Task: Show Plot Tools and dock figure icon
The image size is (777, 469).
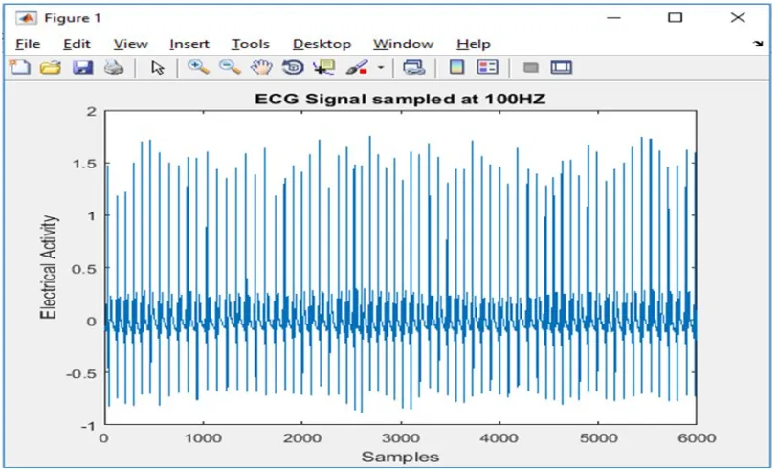Action: pyautogui.click(x=562, y=67)
